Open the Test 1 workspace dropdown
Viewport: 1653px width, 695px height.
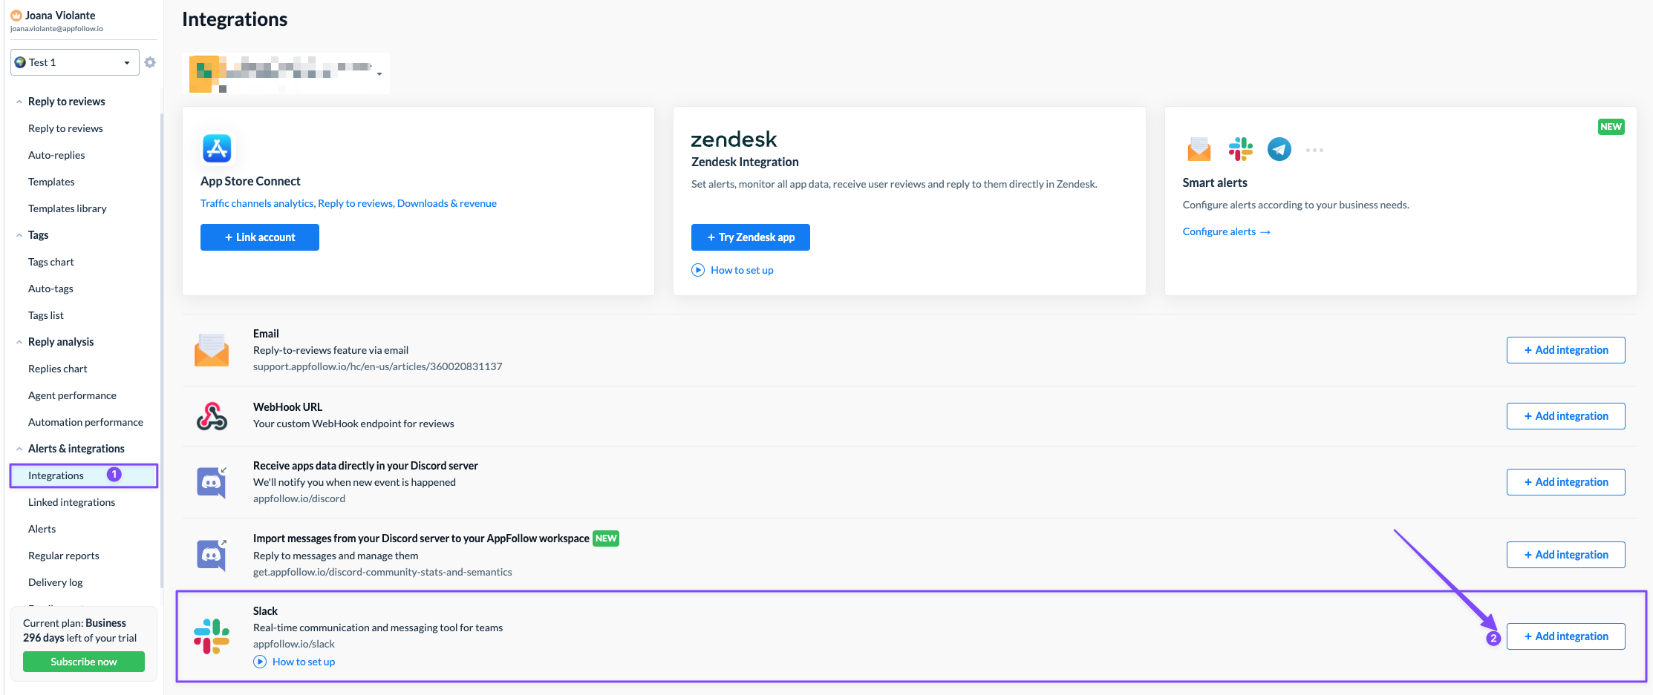click(74, 62)
